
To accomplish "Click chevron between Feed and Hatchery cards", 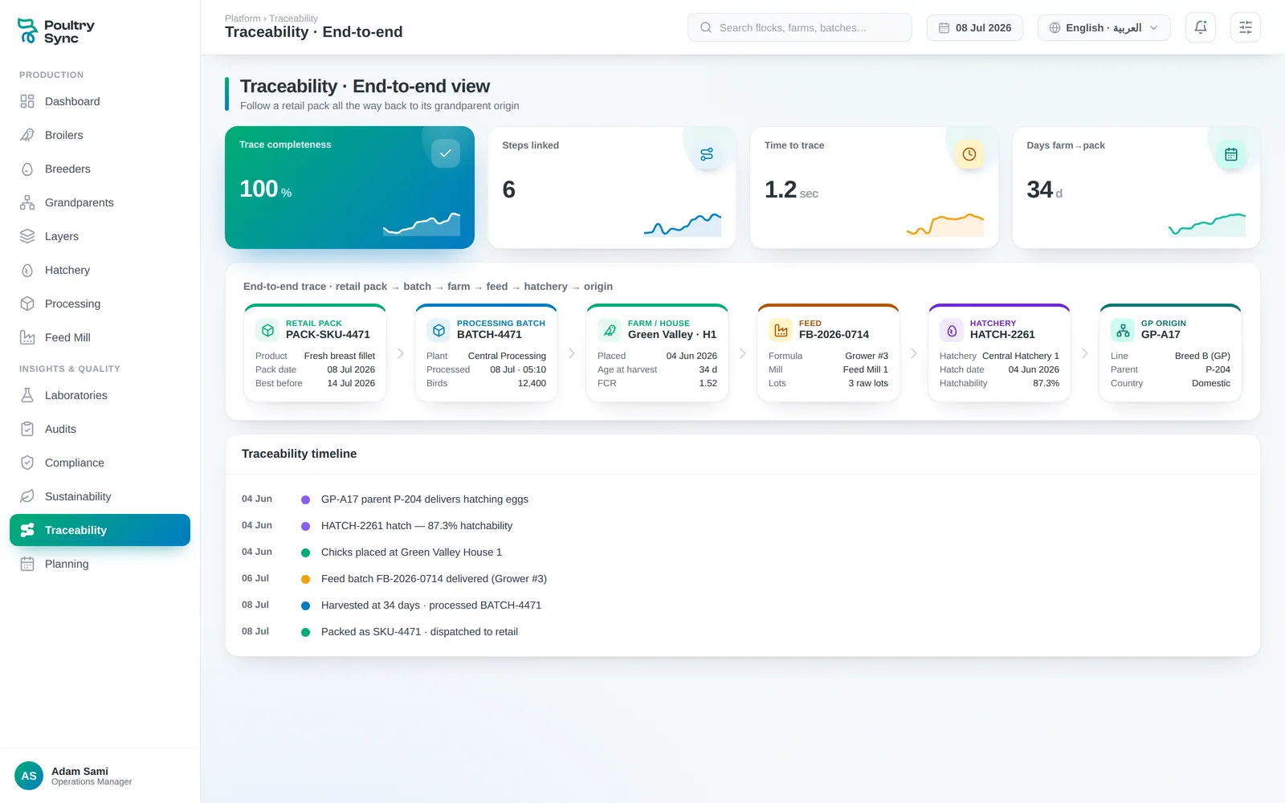I will point(914,353).
